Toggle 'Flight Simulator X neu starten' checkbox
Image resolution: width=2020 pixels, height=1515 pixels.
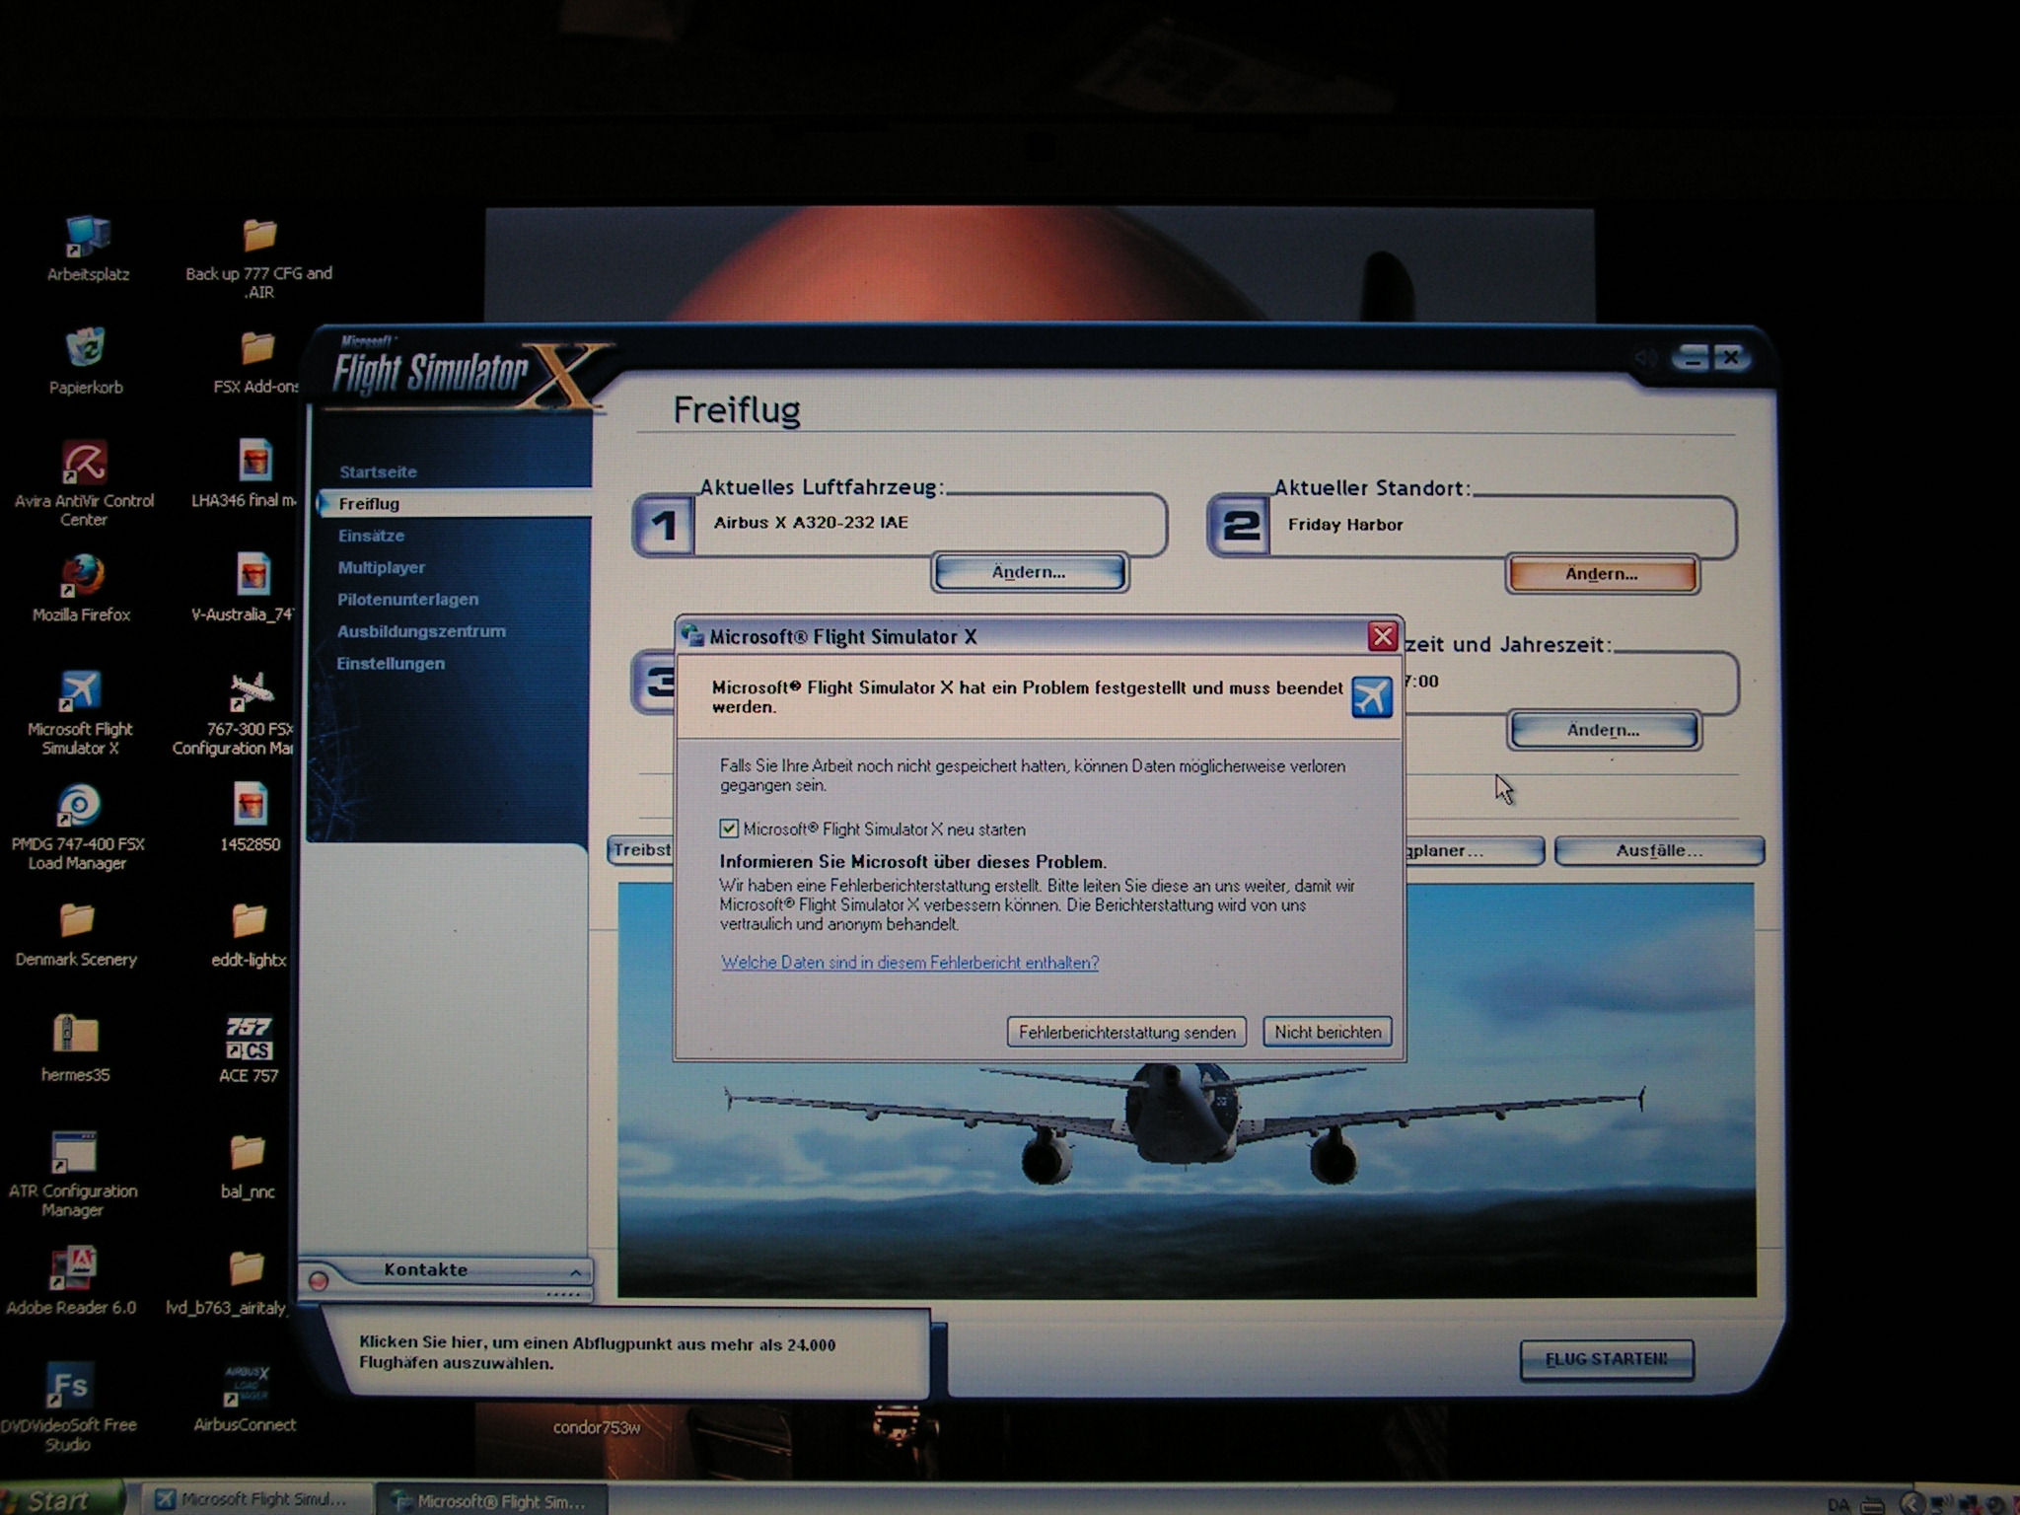(x=729, y=829)
